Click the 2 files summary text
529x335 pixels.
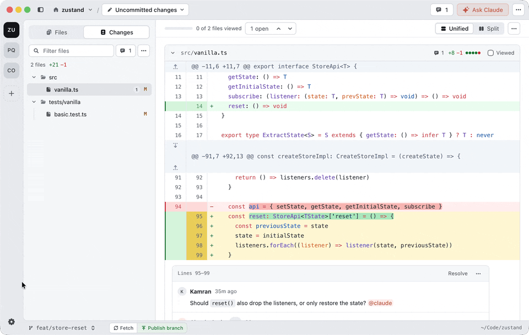(x=38, y=65)
